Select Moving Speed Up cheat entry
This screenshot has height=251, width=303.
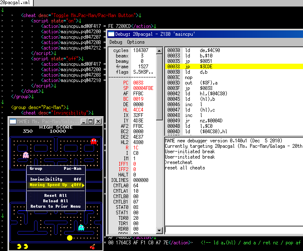pos(56,185)
